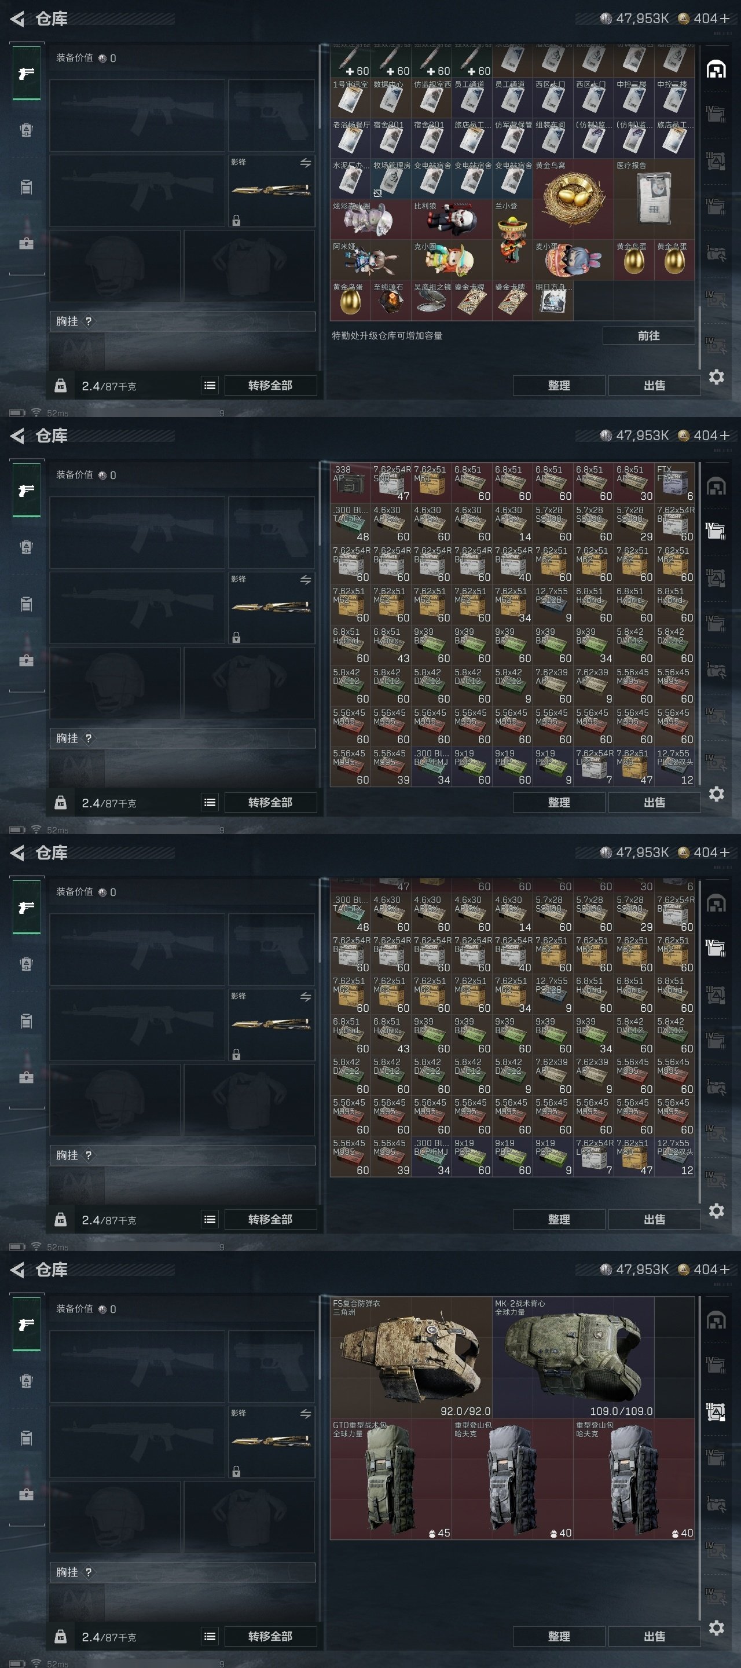This screenshot has width=741, height=1668.
Task: Select the 克小圈 doll collectible
Action: coord(452,260)
